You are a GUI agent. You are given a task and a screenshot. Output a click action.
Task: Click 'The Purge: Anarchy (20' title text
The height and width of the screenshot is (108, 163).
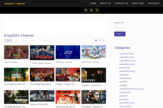pyautogui.click(x=15, y=84)
